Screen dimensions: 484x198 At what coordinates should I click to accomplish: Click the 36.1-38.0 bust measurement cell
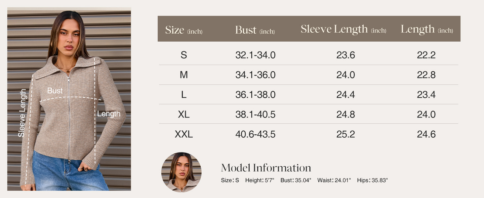coord(255,95)
